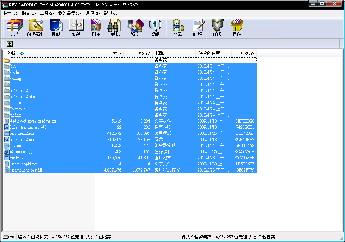Sort by 類型 column header
345x242 pixels.
174,54
